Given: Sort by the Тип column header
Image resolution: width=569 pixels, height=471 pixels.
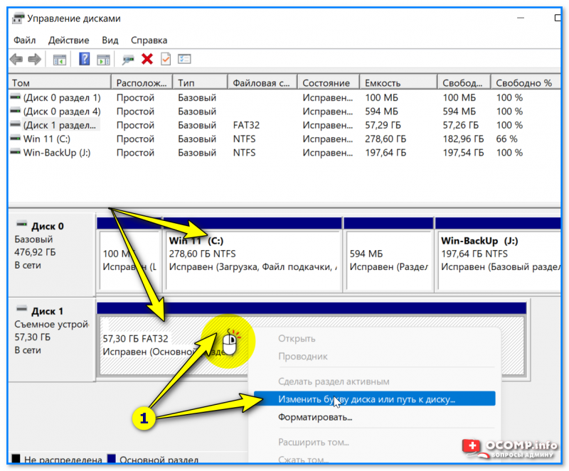Looking at the screenshot, I should click(x=201, y=82).
